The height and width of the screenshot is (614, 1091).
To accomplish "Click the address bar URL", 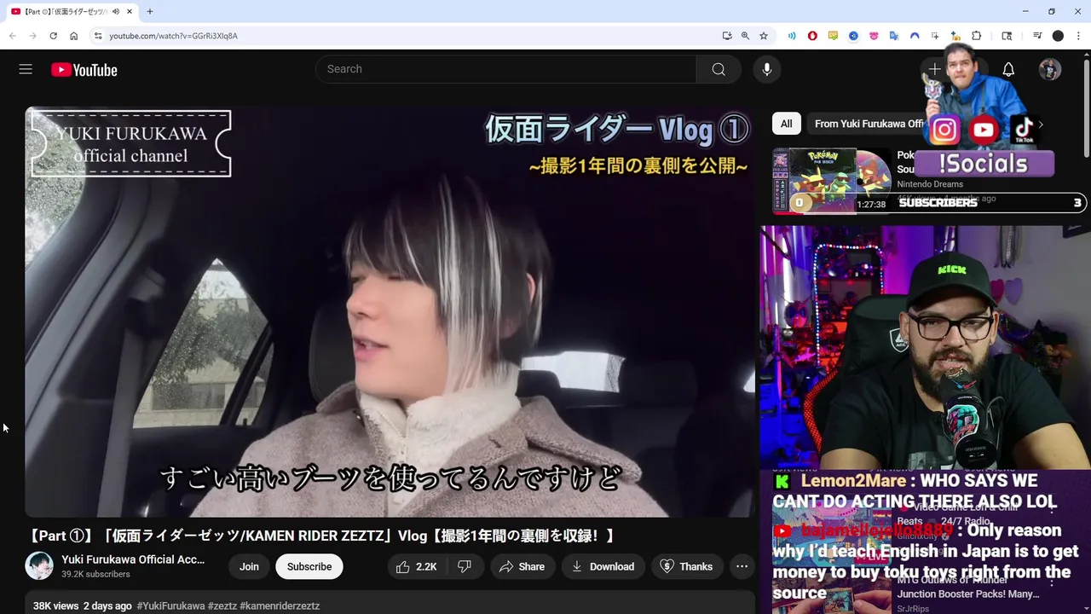I will tap(173, 36).
